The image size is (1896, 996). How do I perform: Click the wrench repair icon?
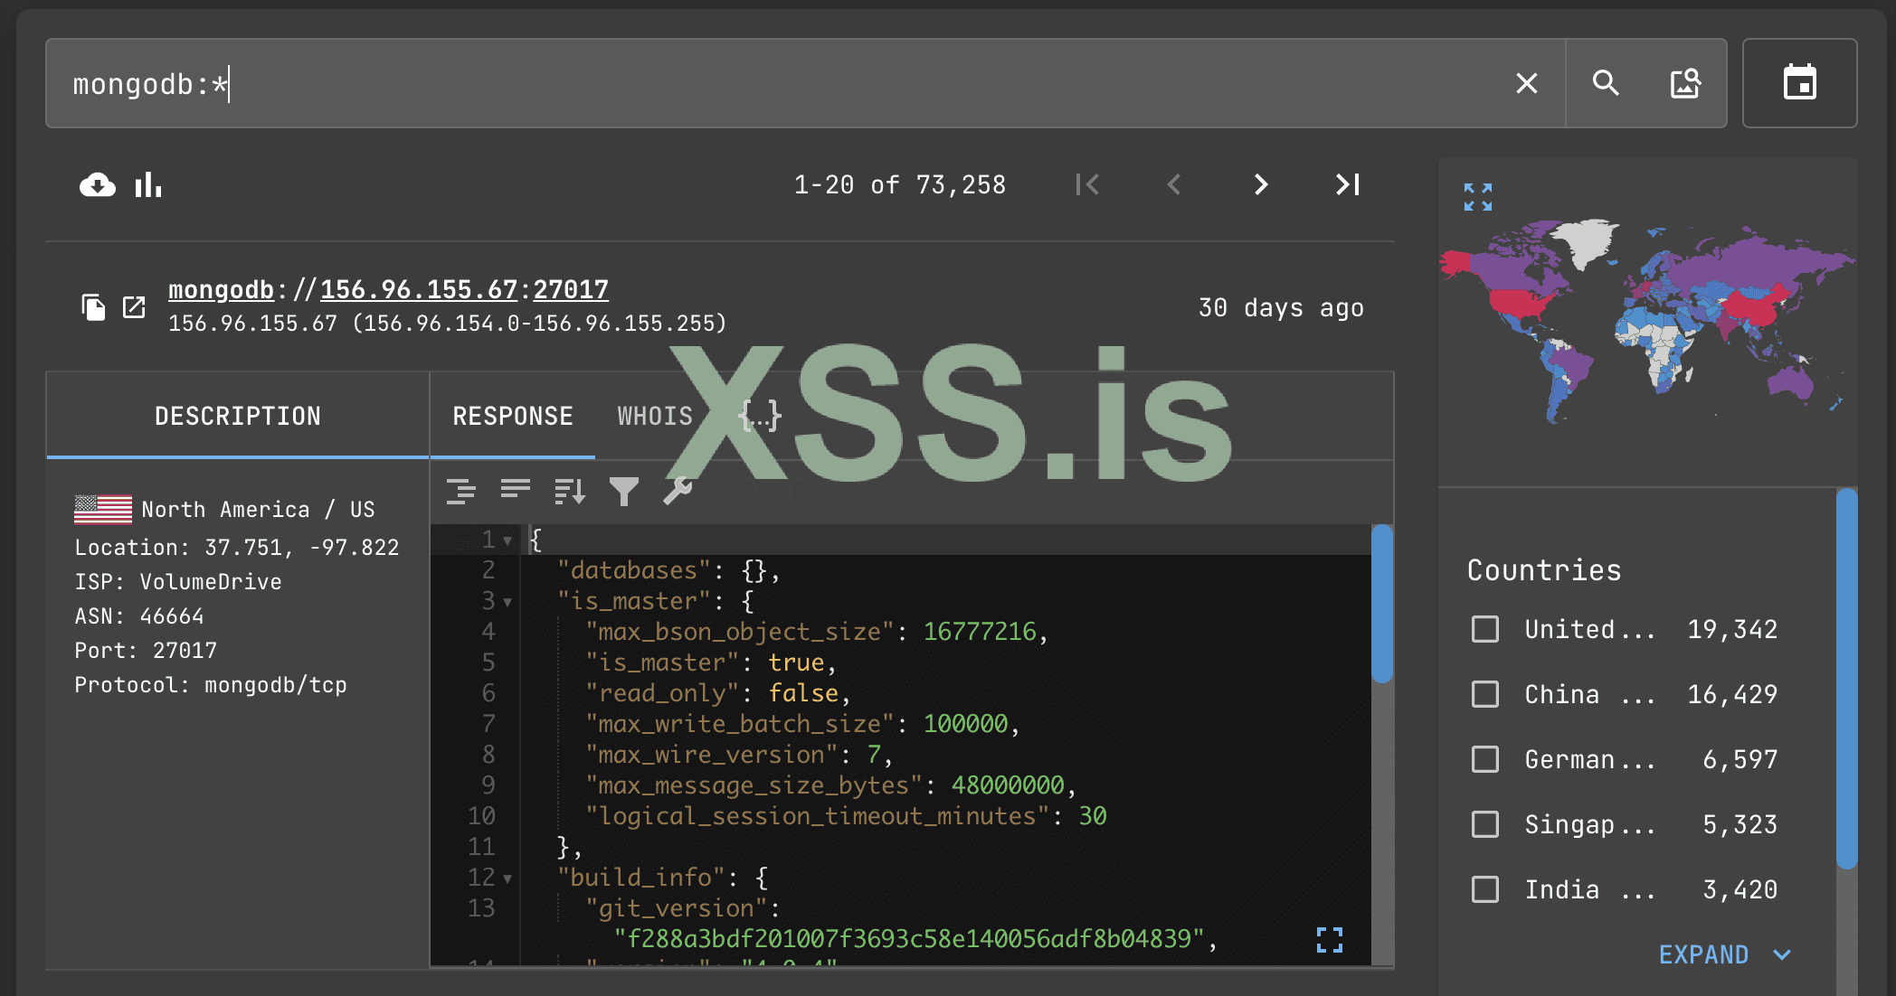[678, 491]
